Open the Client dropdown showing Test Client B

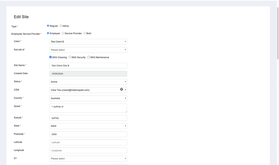88,42
